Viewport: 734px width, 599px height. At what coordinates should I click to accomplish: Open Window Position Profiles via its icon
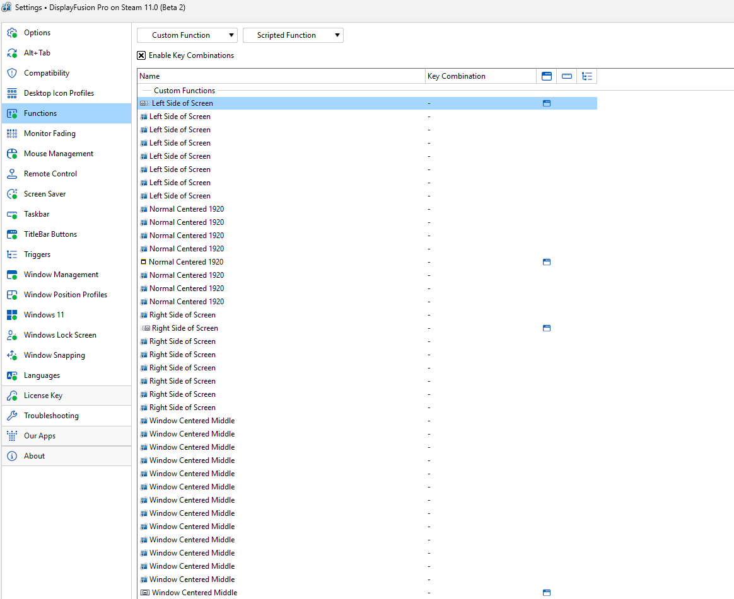click(12, 294)
